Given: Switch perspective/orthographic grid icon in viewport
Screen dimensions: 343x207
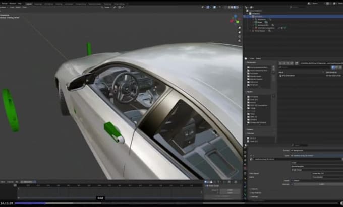Looking at the screenshot, I should [x=240, y=41].
